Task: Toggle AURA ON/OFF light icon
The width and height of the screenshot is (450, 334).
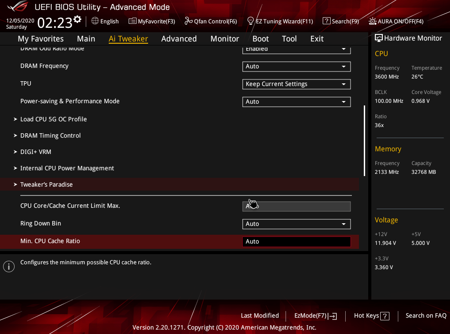Action: click(373, 21)
